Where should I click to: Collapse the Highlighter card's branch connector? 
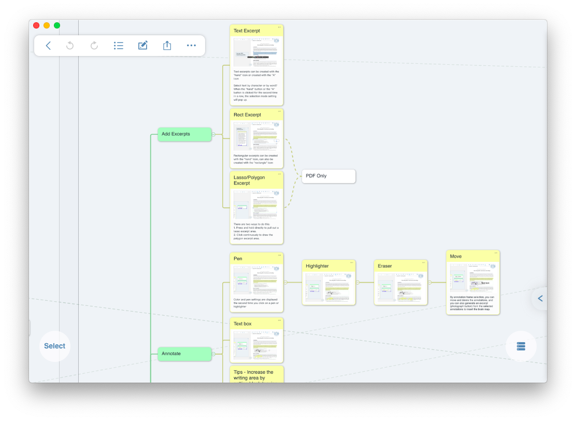point(357,283)
